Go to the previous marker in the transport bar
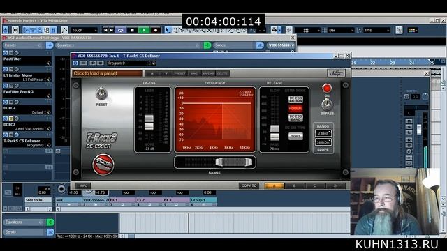Viewport: 447px width, 251px height. coord(105,30)
